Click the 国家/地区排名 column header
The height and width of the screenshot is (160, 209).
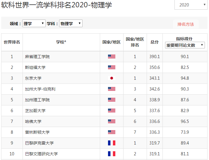pyautogui.click(x=135, y=42)
